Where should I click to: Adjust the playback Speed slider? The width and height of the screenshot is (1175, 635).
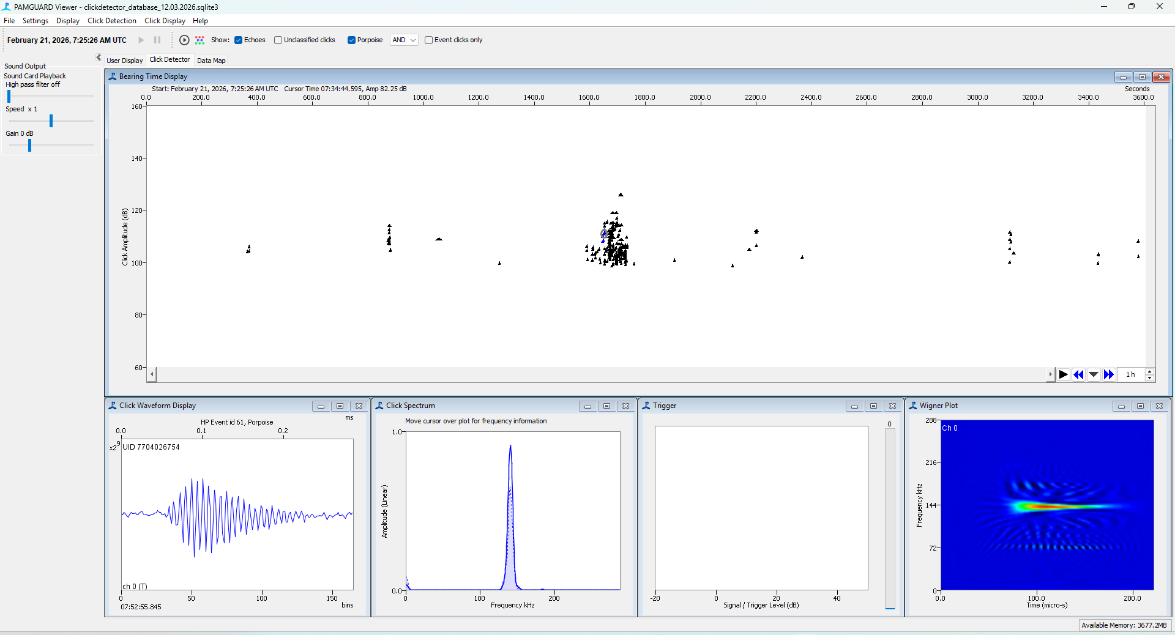[x=50, y=121]
